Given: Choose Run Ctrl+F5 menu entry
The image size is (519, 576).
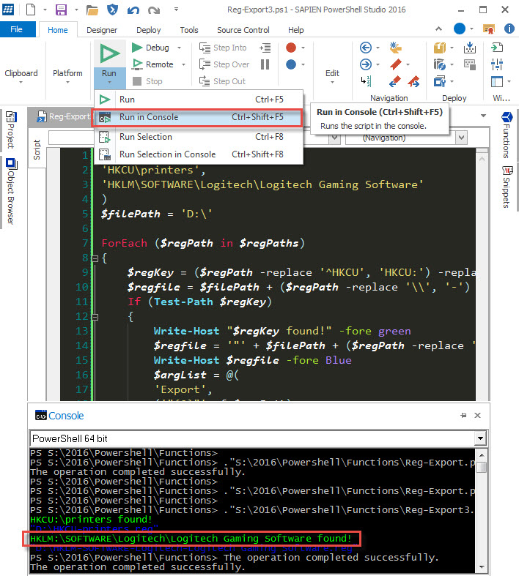Looking at the screenshot, I should point(199,100).
